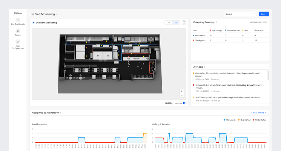This screenshot has height=151, width=281.
Task: Click info icon beside Alert Log
Action: pyautogui.click(x=204, y=67)
